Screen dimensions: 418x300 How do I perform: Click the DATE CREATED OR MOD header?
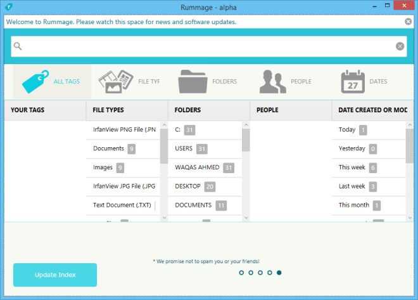click(372, 110)
